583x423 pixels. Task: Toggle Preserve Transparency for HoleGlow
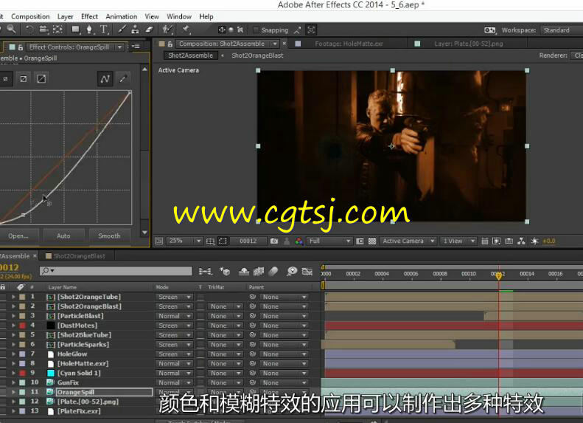200,354
